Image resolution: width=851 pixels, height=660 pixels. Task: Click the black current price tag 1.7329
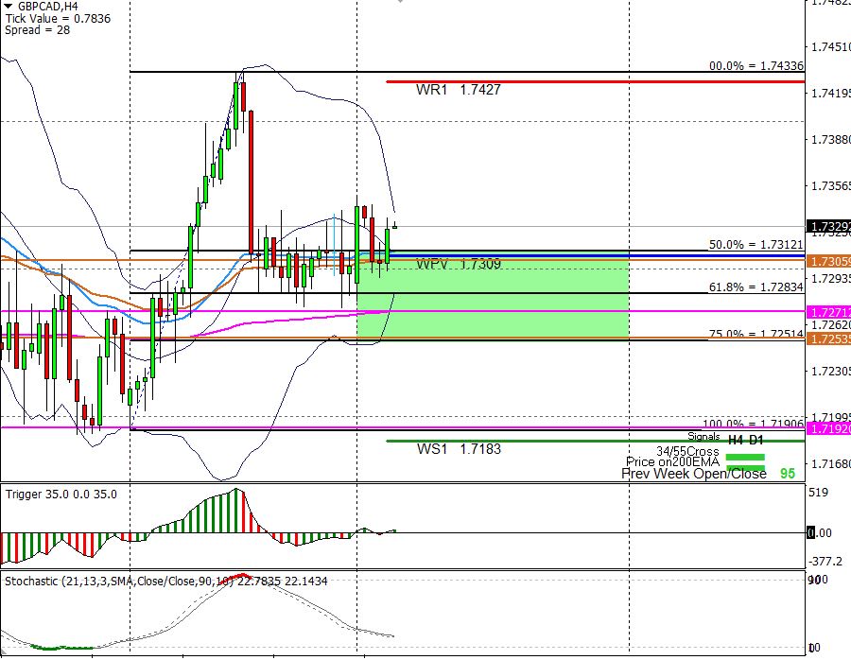[826, 227]
